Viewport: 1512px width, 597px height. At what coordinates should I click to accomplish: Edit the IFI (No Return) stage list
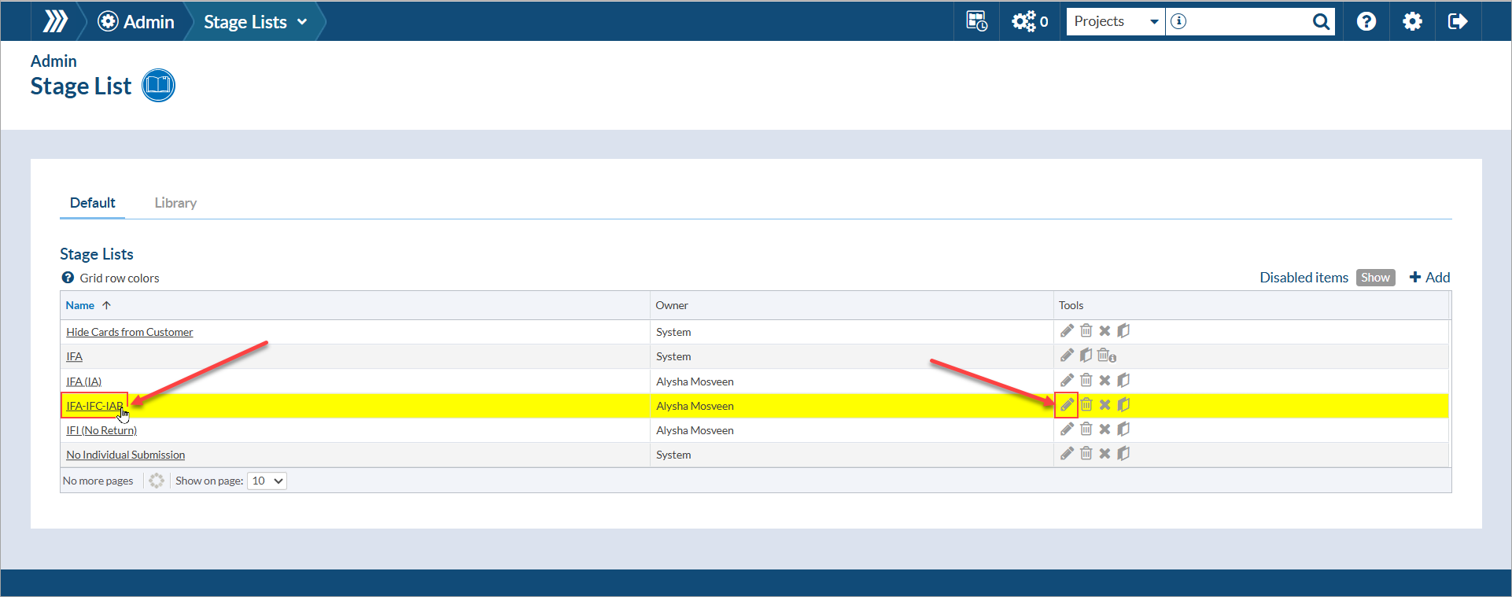1067,429
